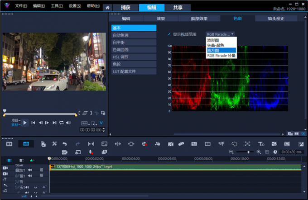Open the motion tracking runner icon
Image resolution: width=308 pixels, height=200 pixels.
tap(221, 144)
